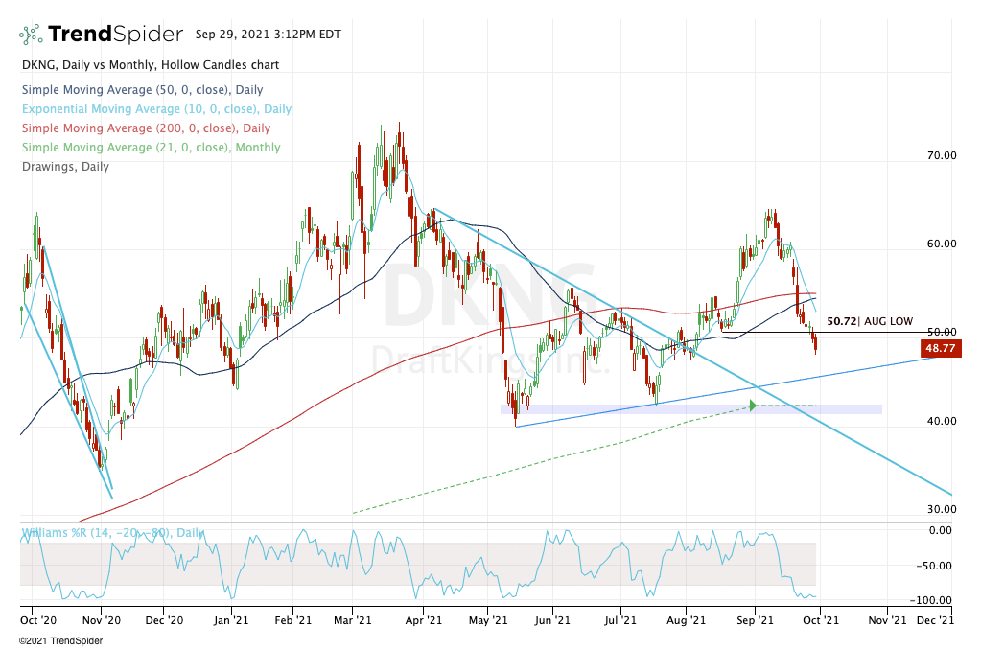Select the Simple Moving Average (21) Monthly legend

151,148
